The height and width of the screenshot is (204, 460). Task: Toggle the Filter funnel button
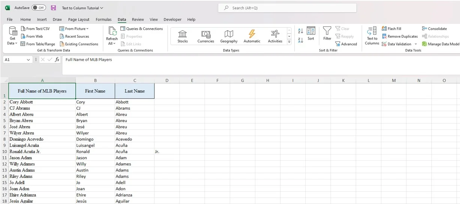click(327, 34)
